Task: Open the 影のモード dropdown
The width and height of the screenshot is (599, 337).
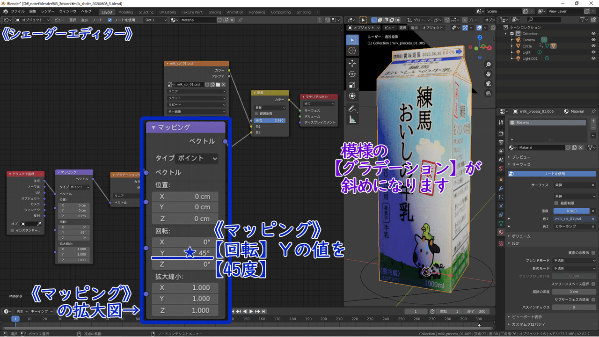Action: (574, 269)
